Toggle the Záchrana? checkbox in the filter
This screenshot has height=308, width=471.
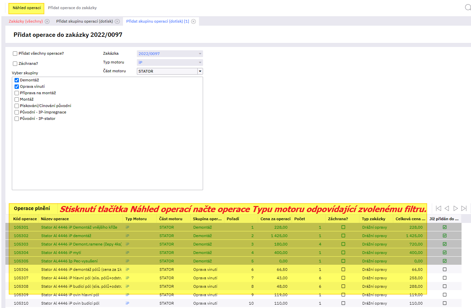tap(15, 63)
